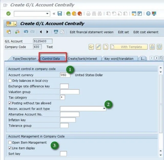Open the tab list selector at right of tabs
Image resolution: width=164 pixels, height=160 pixels.
(x=161, y=58)
